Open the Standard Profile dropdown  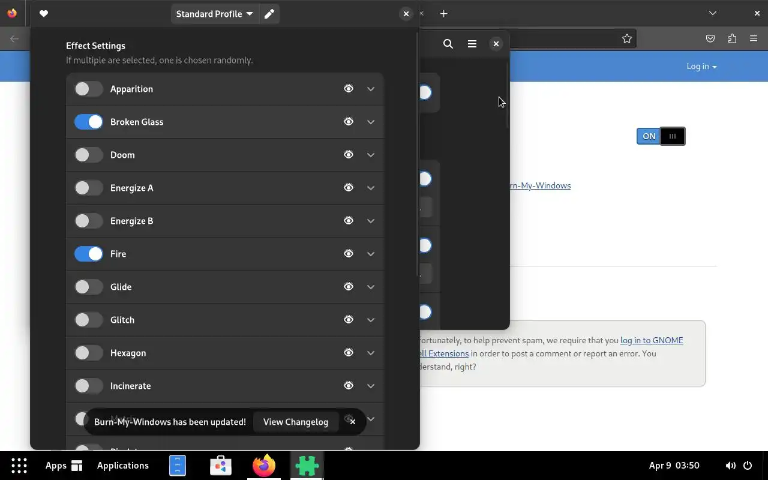pyautogui.click(x=215, y=14)
